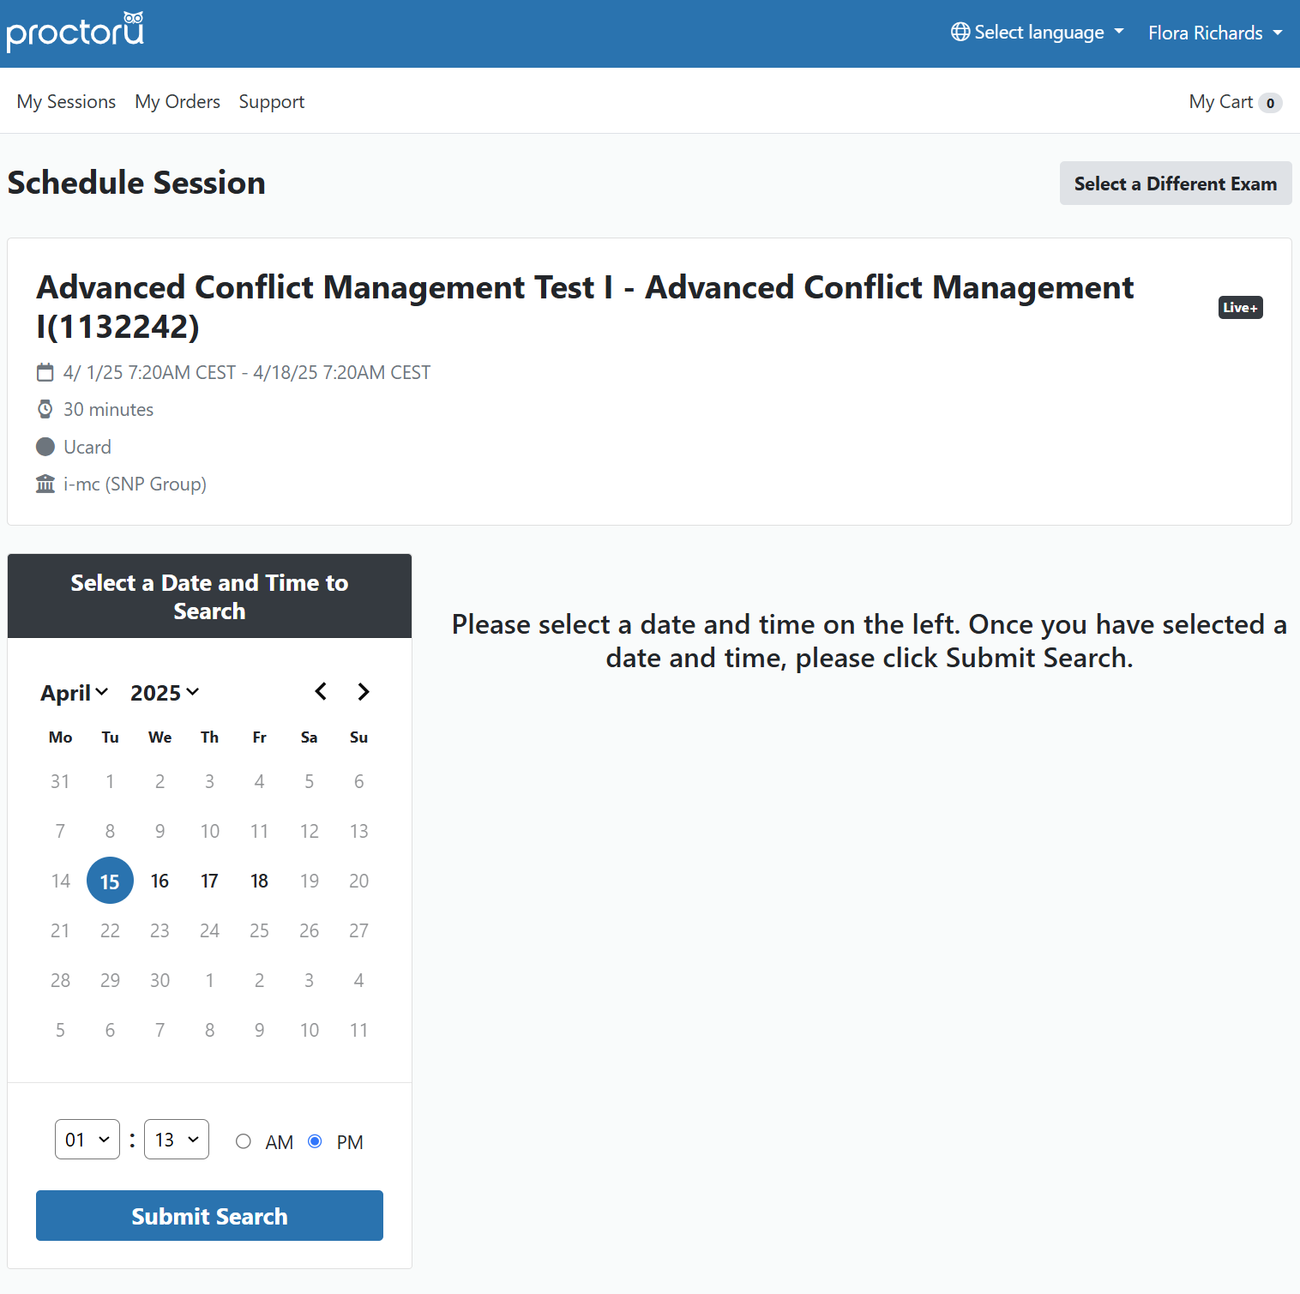Click the institution building icon
1300x1294 pixels.
45,484
